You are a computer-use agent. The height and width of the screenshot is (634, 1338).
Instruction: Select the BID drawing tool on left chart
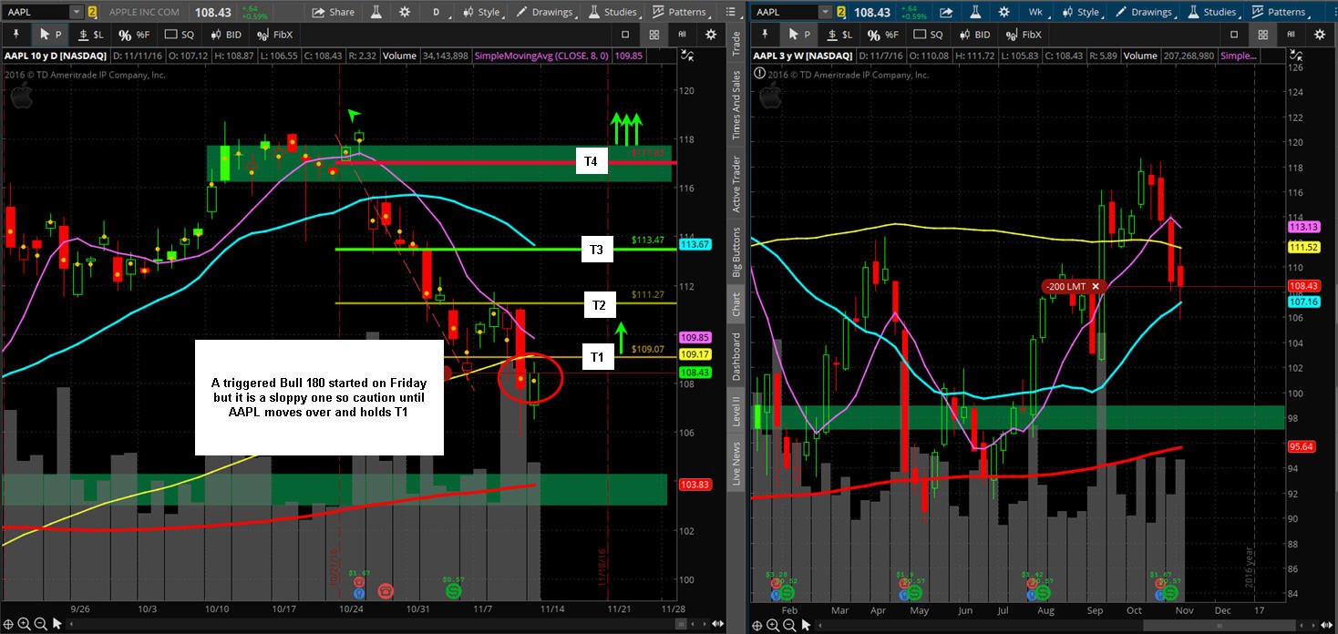coord(224,34)
